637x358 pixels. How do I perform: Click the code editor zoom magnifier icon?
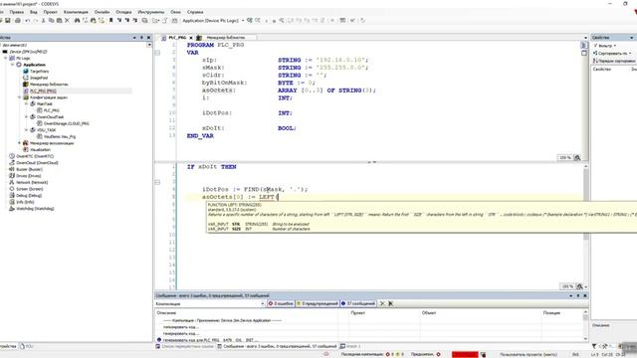click(x=579, y=286)
